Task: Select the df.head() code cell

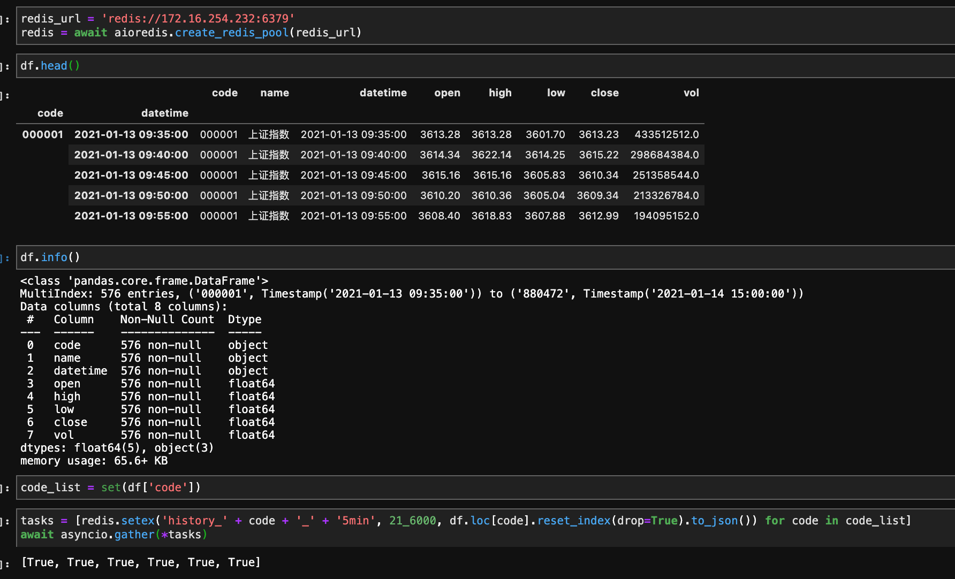Action: (486, 66)
